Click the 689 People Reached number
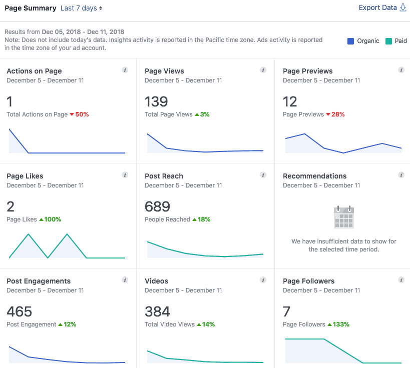Viewport: 410px width, 368px height. [157, 206]
